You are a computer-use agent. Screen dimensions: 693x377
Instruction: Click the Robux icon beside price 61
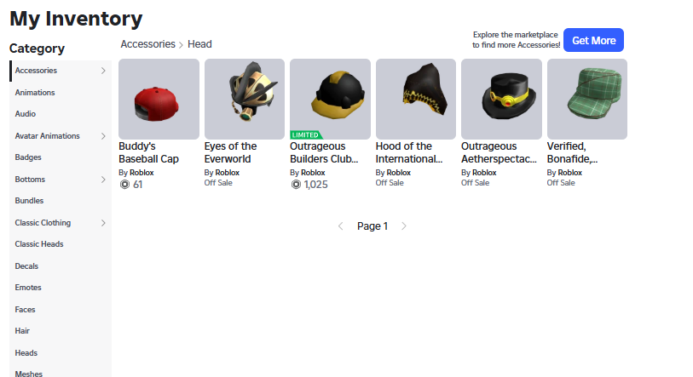coord(124,185)
